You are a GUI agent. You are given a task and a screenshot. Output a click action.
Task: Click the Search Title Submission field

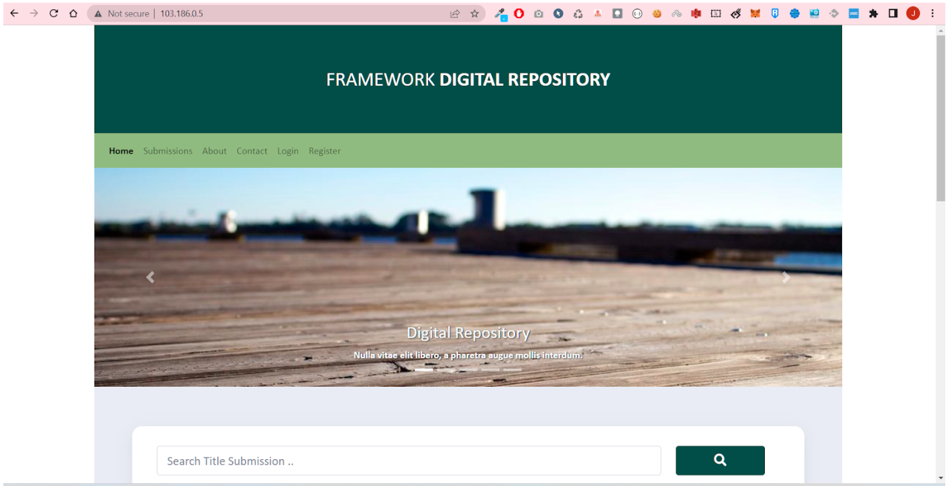(x=409, y=460)
